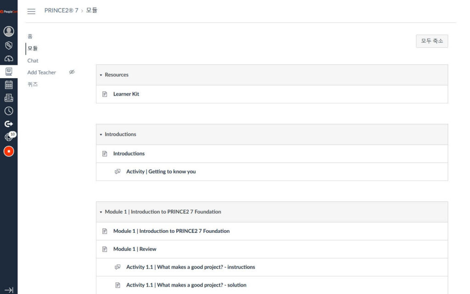Screen dimensions: 470x294
Task: Open 퀴즈 in the course navigation
Action: tap(33, 85)
